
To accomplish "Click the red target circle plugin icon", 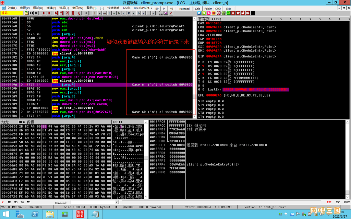I will (x=218, y=13).
